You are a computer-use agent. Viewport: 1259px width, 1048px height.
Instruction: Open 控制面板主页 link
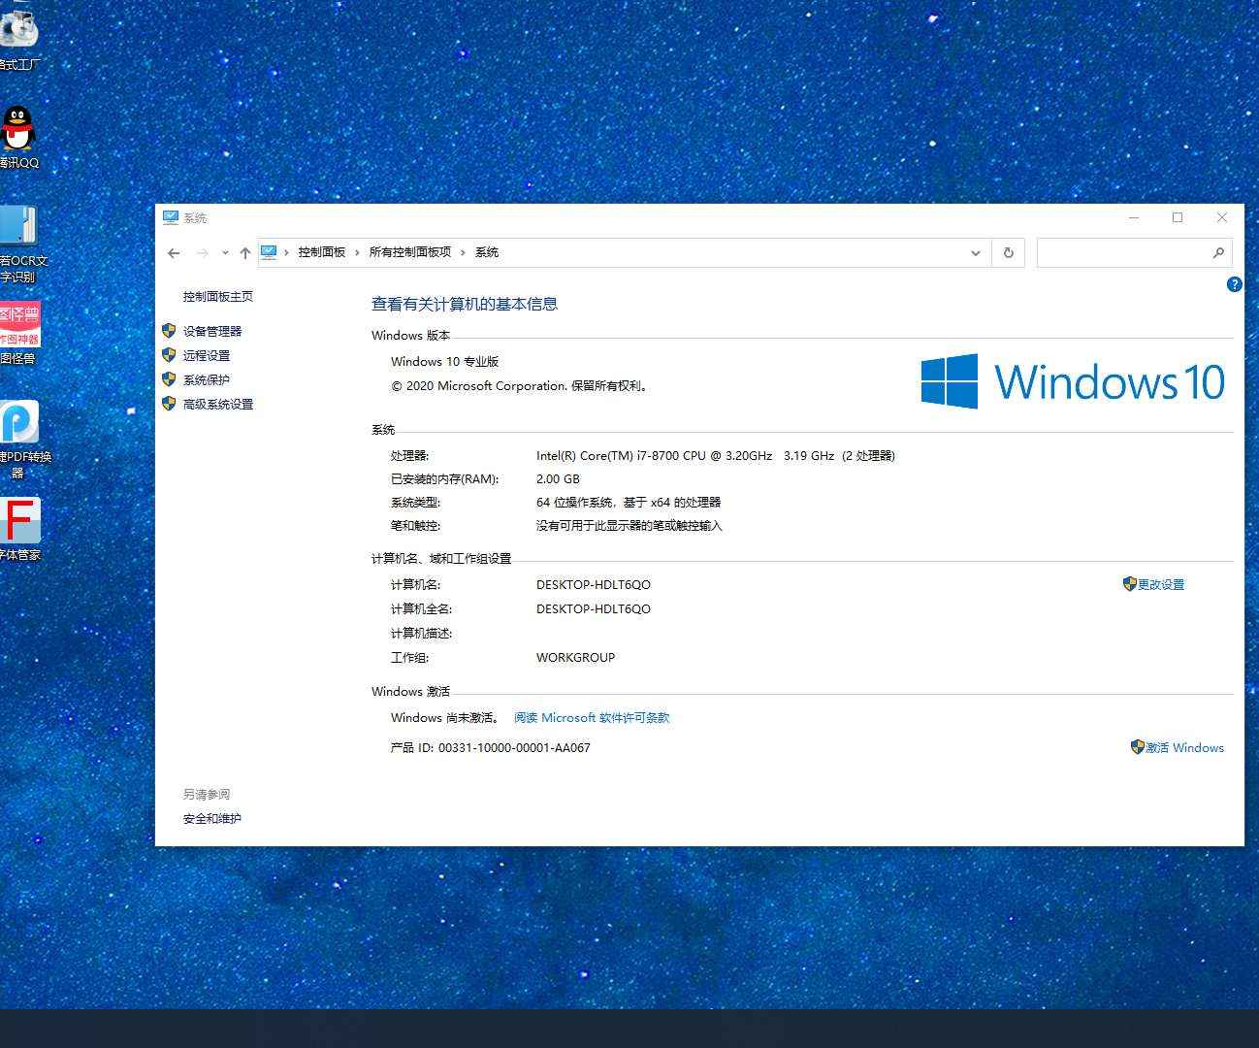[218, 297]
